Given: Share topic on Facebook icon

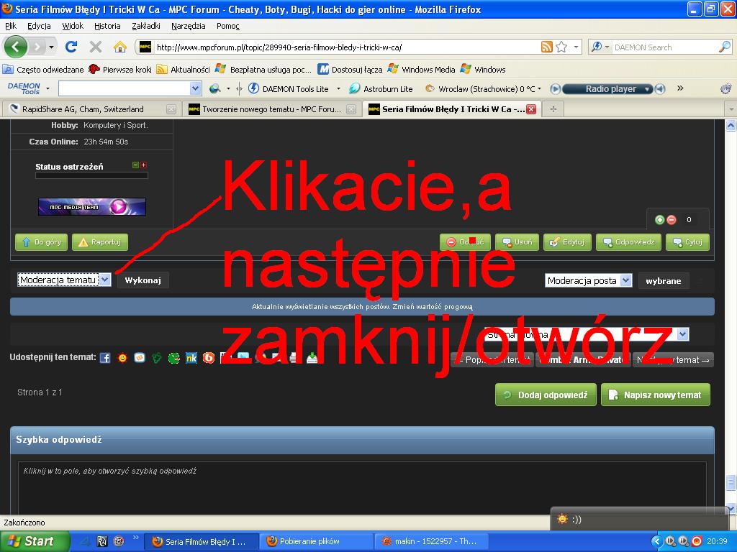Looking at the screenshot, I should [x=105, y=358].
